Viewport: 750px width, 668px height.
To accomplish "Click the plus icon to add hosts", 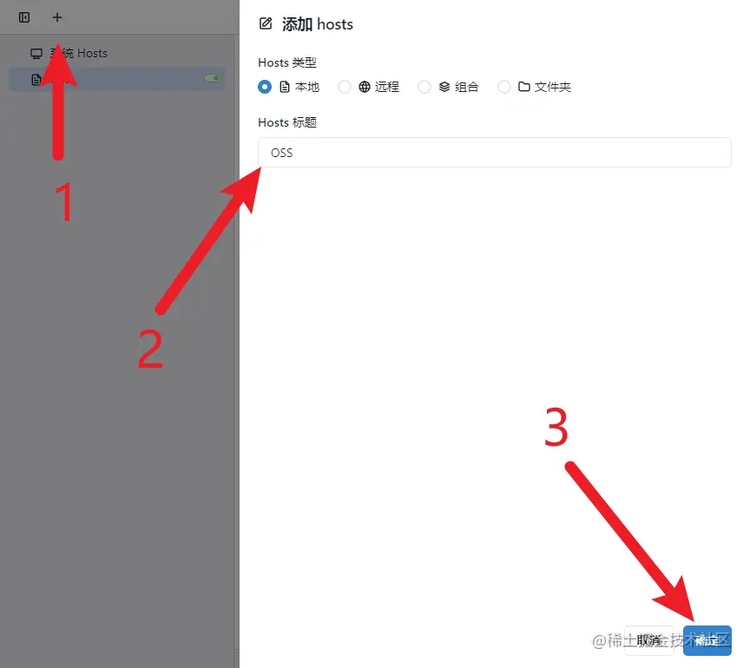I will (57, 17).
